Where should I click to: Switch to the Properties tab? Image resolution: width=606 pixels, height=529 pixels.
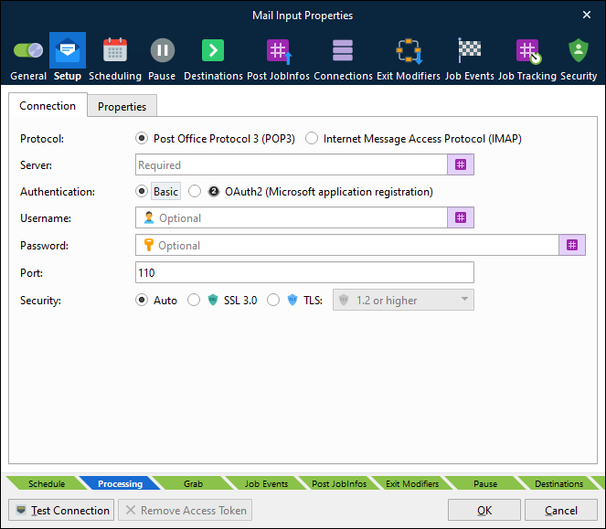point(122,106)
